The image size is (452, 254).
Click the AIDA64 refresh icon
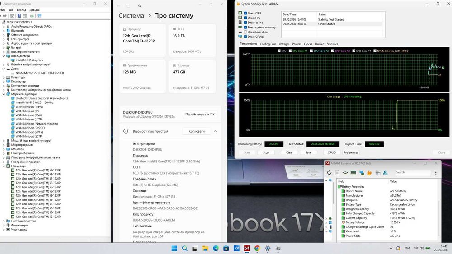pos(329,173)
